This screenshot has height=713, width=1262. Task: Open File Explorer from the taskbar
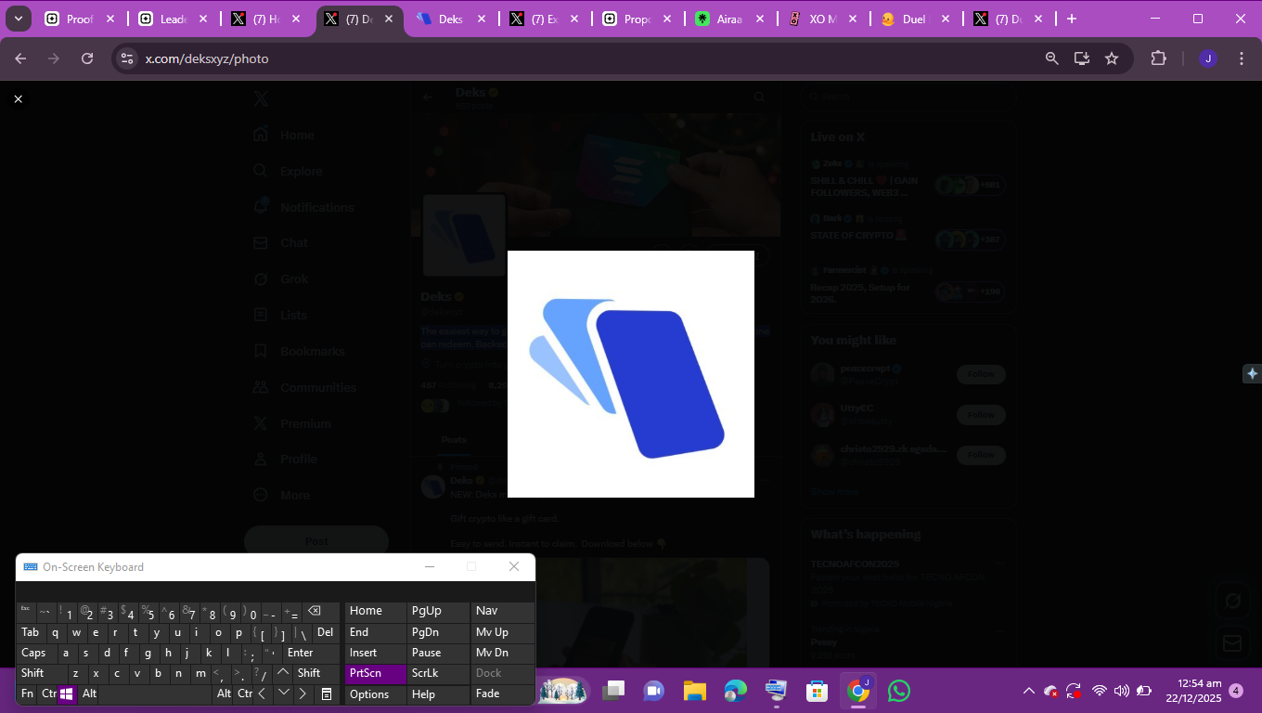[x=694, y=691]
